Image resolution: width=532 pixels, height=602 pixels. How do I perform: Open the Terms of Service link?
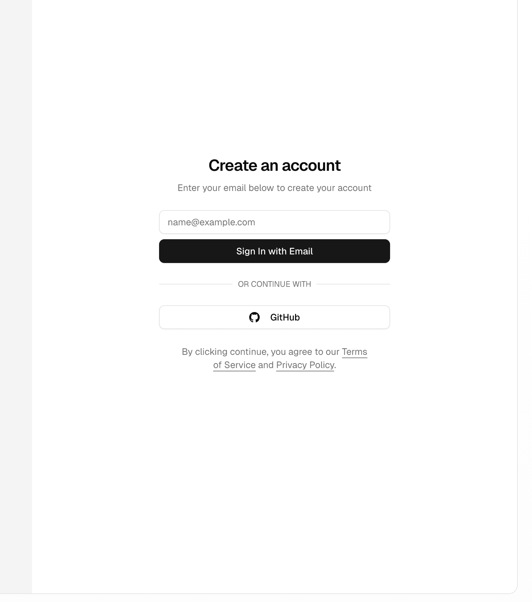click(354, 352)
